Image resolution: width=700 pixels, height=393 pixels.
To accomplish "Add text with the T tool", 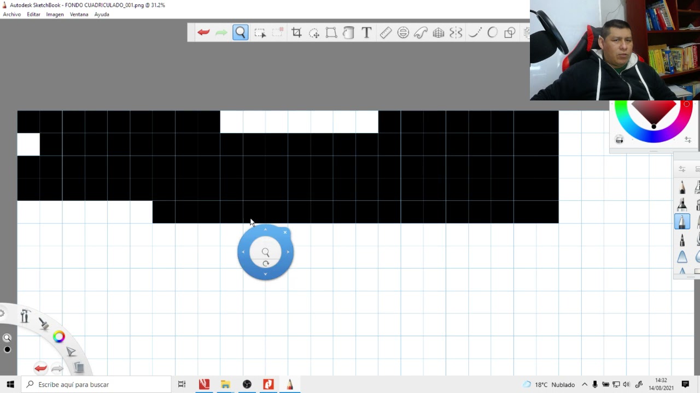I will point(366,33).
